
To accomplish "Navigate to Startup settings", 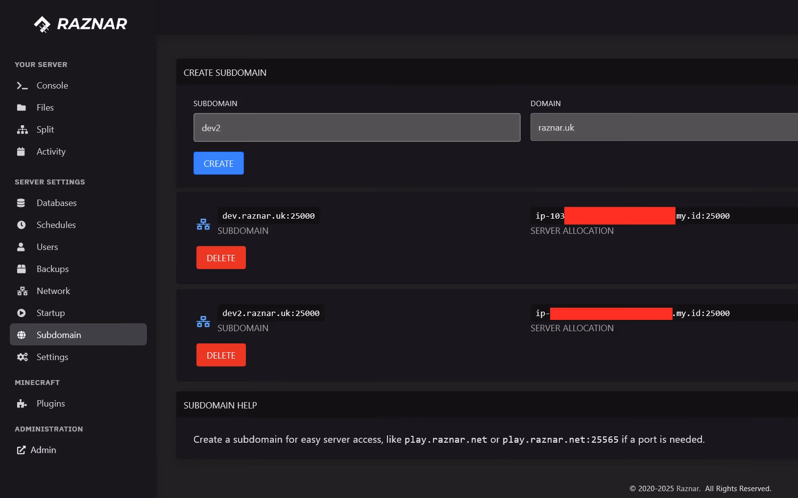I will click(x=78, y=313).
